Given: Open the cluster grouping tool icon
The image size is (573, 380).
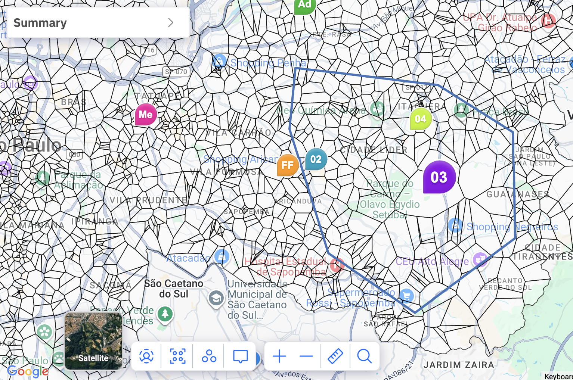Looking at the screenshot, I should [x=209, y=356].
